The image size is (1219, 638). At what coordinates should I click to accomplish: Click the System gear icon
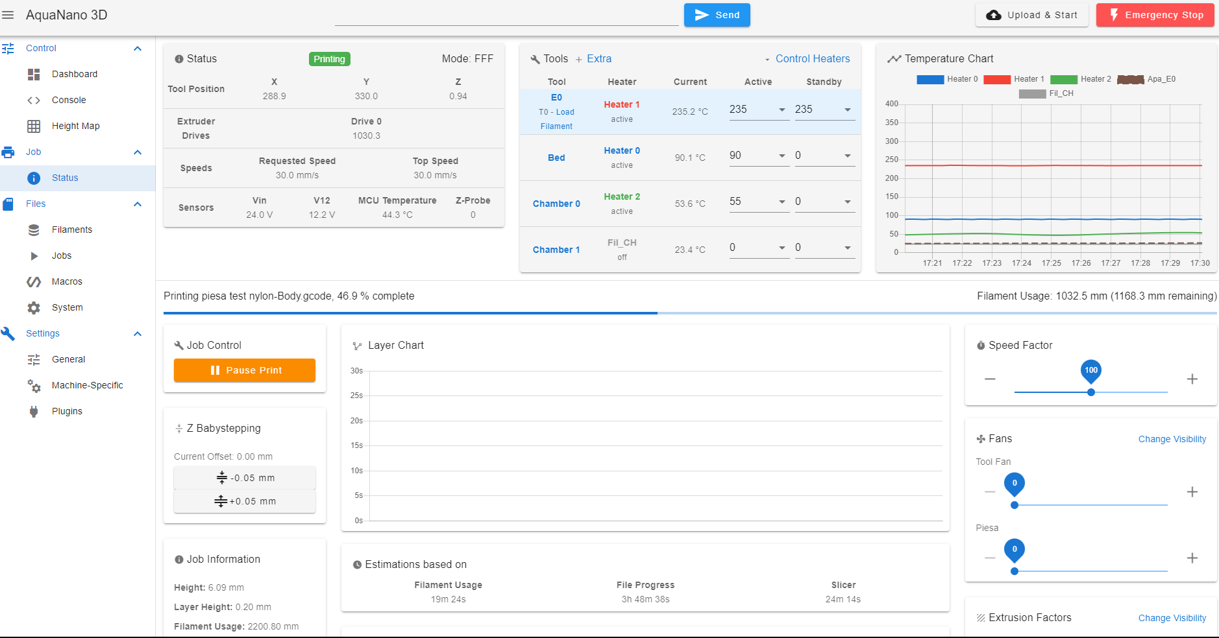[34, 308]
